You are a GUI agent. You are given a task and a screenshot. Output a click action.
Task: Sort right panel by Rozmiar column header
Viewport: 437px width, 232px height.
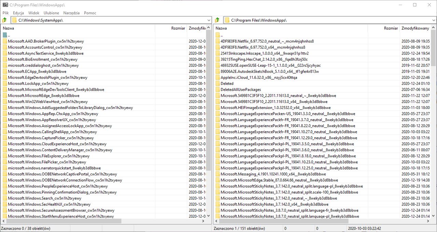click(384, 28)
